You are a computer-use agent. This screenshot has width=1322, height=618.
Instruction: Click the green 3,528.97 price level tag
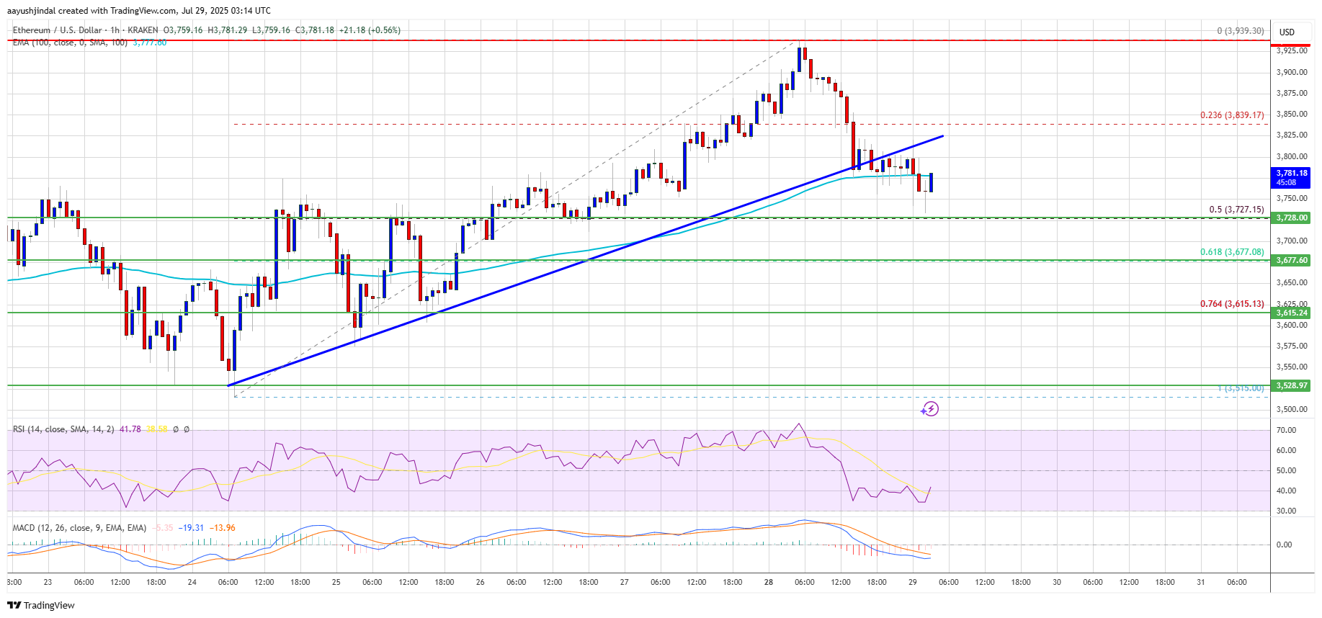[x=1291, y=385]
